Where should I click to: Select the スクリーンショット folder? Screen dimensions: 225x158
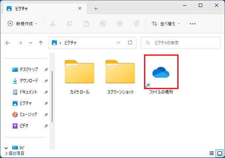coord(120,77)
